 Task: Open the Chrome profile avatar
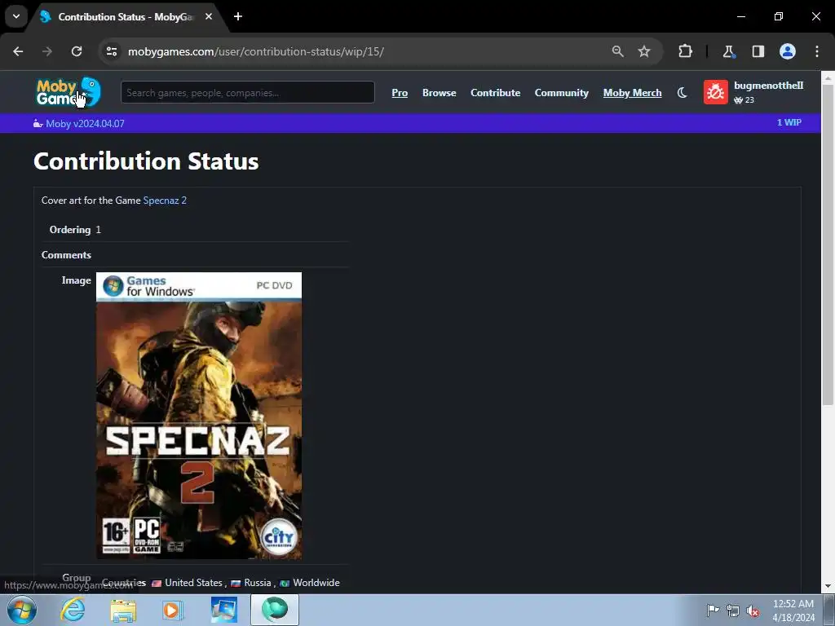pyautogui.click(x=788, y=51)
